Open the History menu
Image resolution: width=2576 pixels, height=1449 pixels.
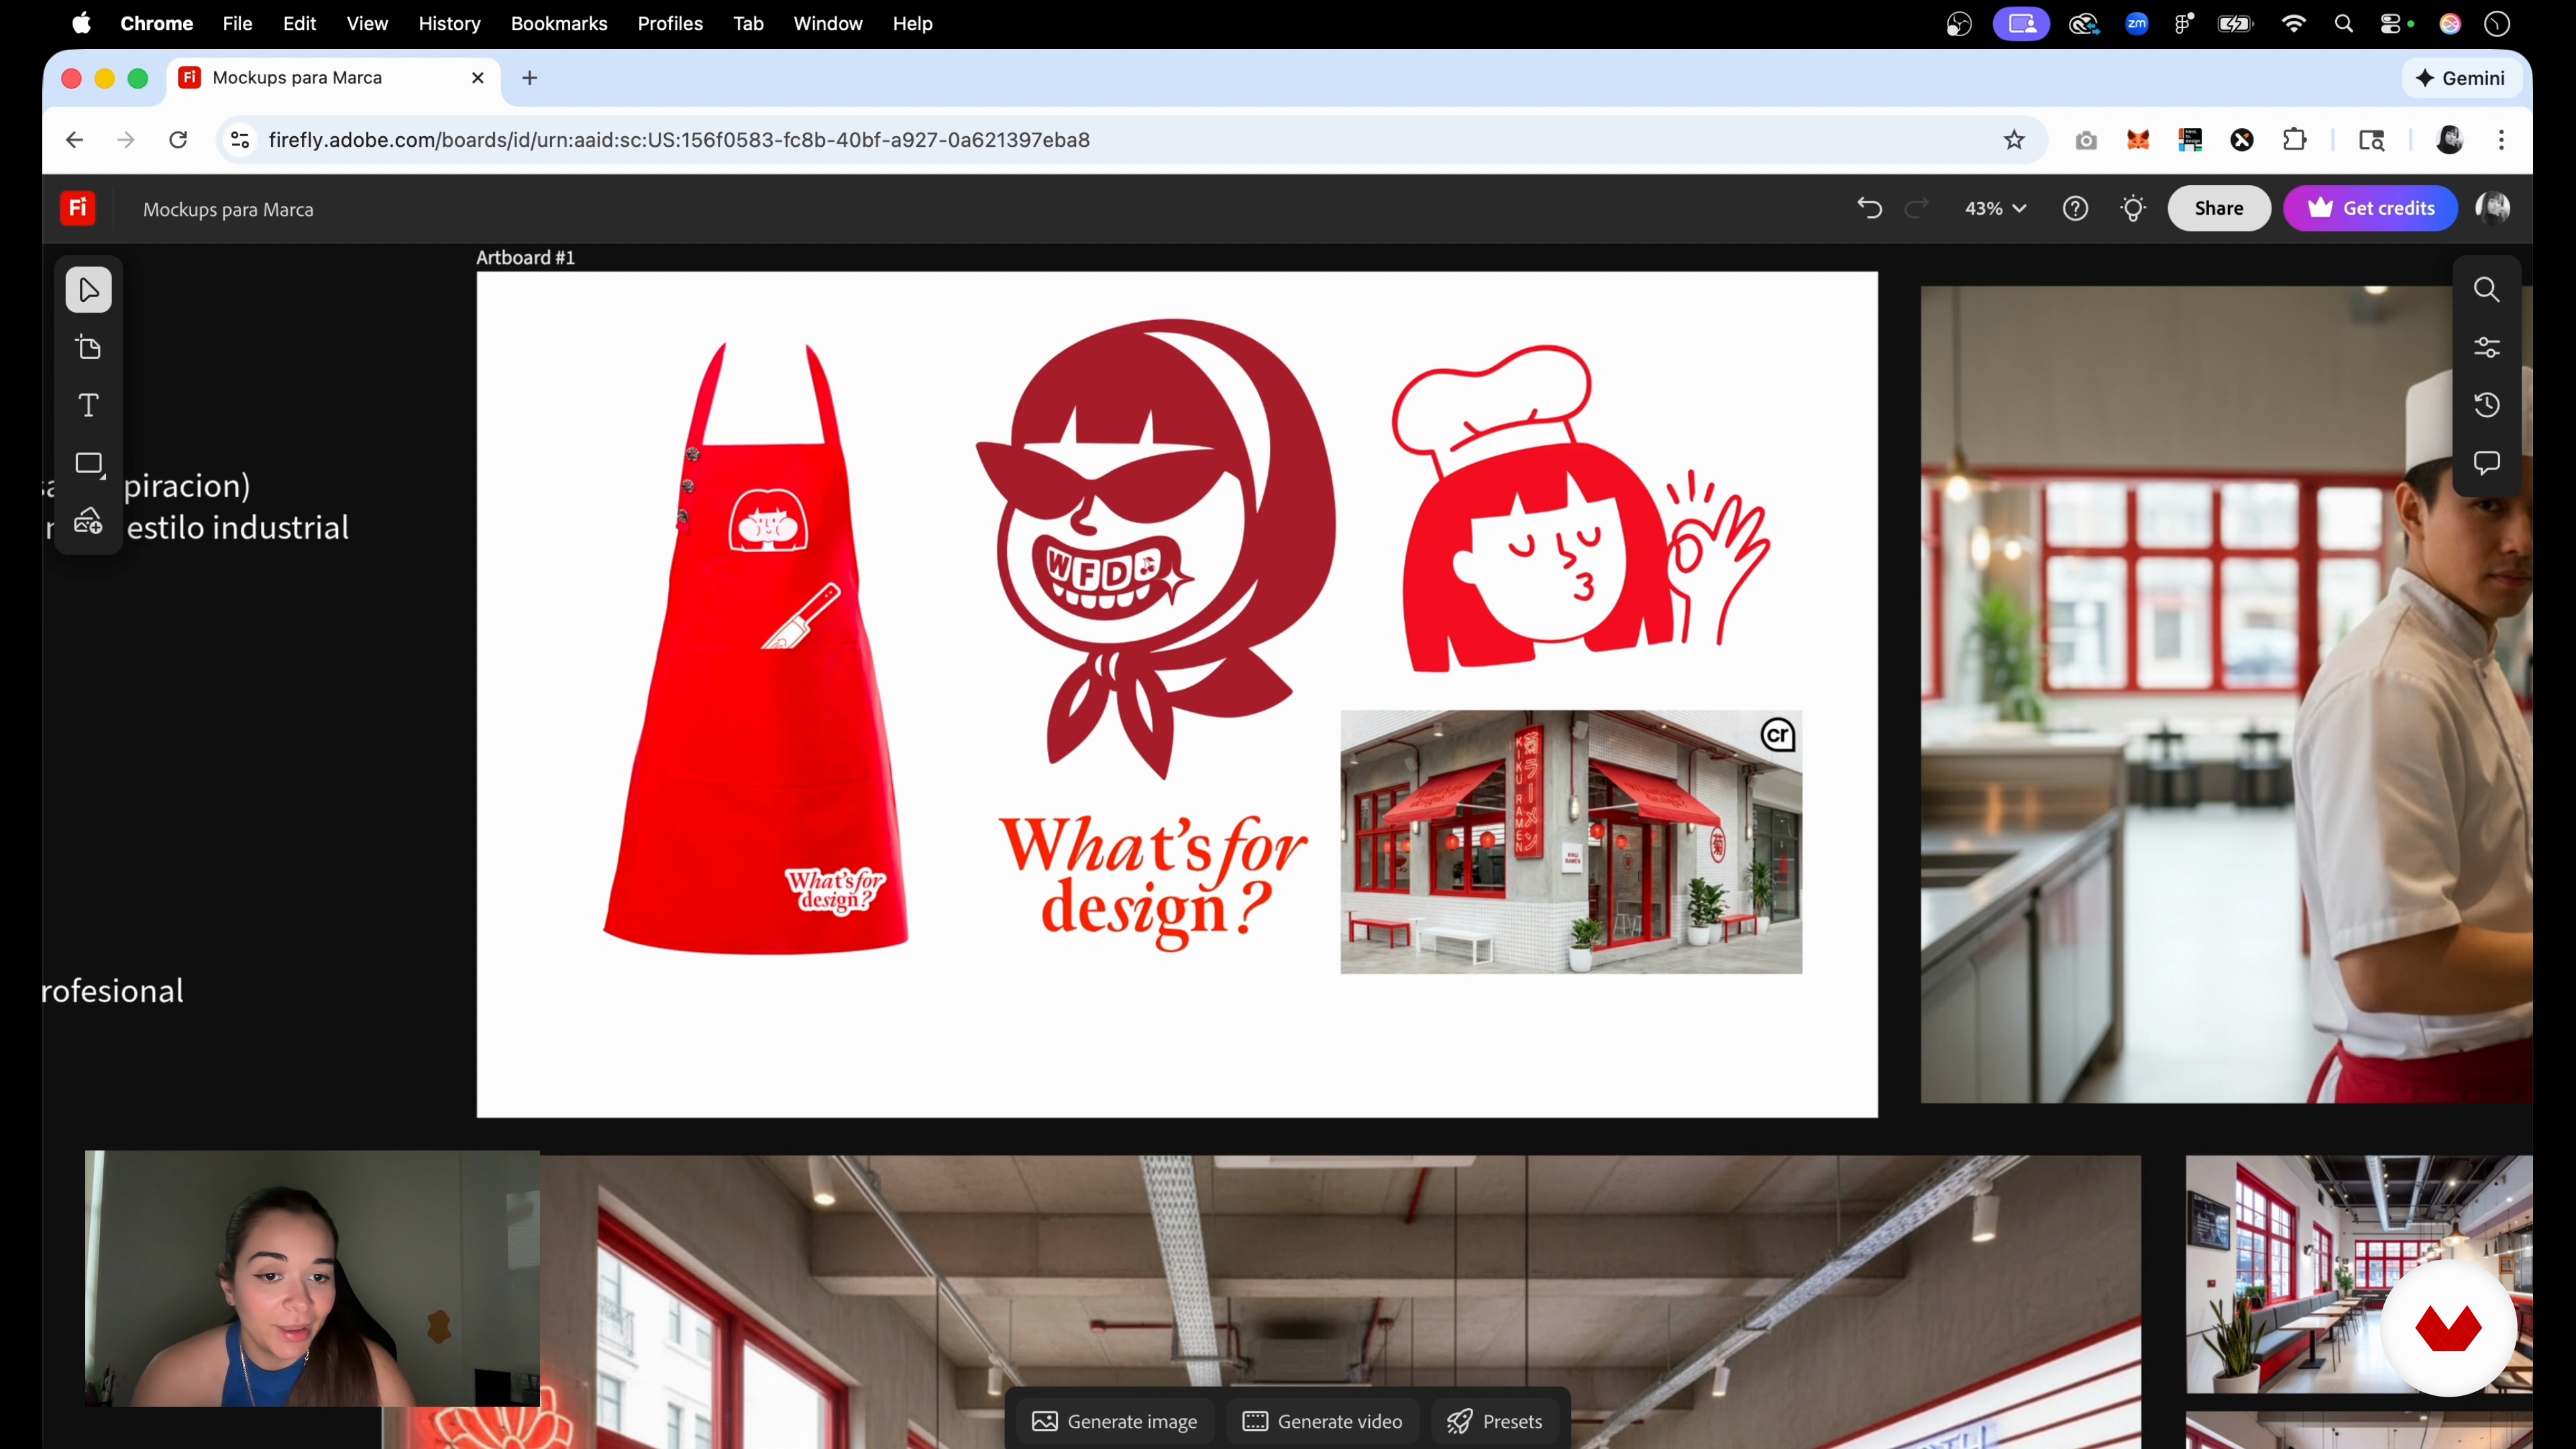click(x=449, y=24)
